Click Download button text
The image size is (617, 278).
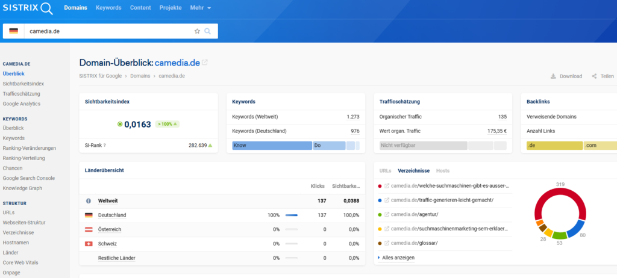pos(571,76)
